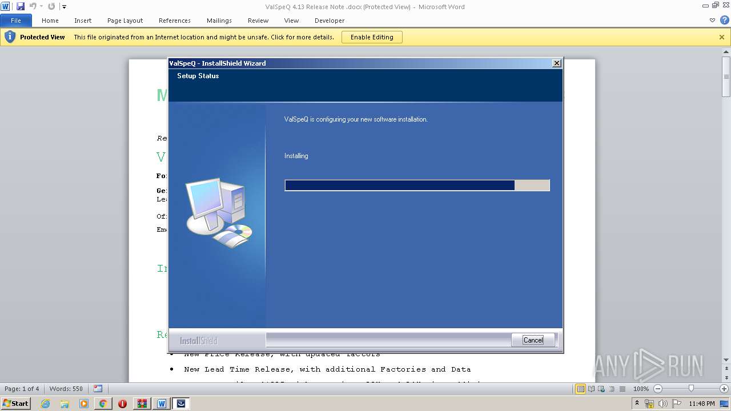This screenshot has width=731, height=411.
Task: Select Print Layout view icon
Action: click(581, 389)
